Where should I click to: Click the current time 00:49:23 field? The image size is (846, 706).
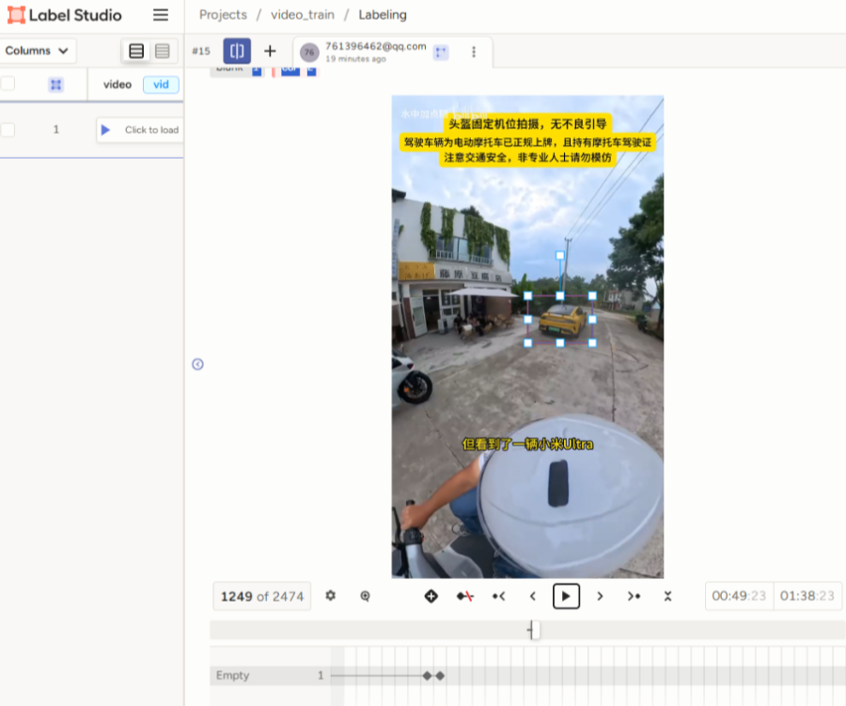click(x=739, y=596)
